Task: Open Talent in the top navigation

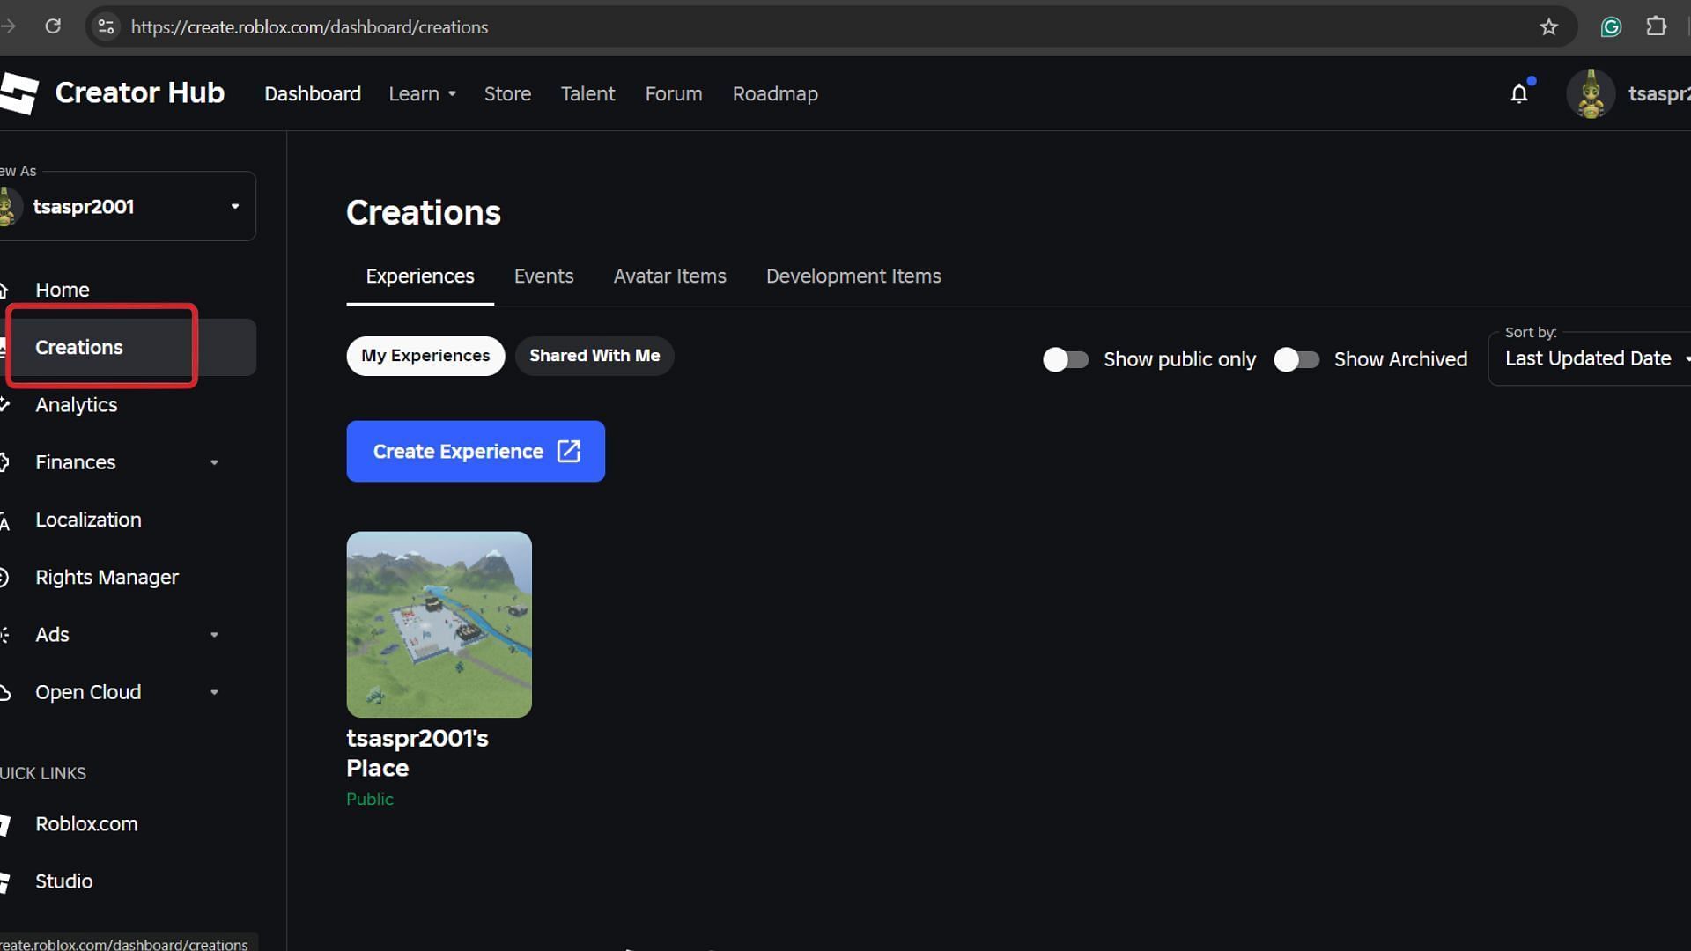Action: [x=587, y=93]
